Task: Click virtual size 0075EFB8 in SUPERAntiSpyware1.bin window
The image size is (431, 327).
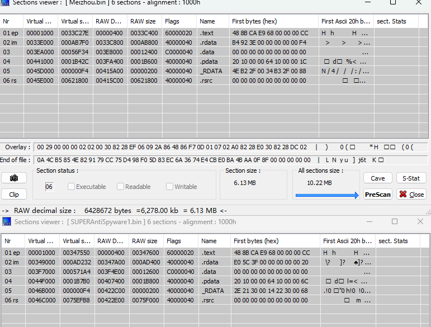Action: pos(76,300)
